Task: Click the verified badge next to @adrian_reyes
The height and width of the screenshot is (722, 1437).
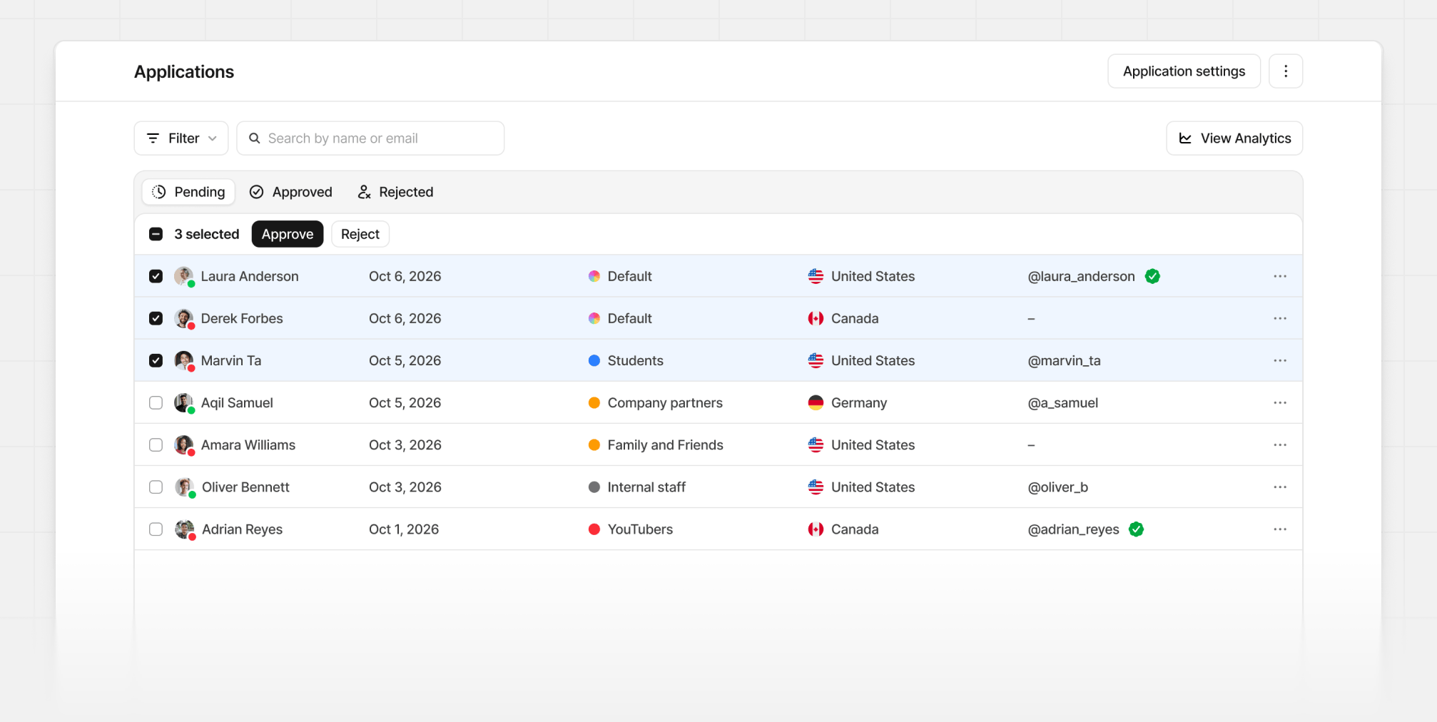Action: pyautogui.click(x=1137, y=529)
